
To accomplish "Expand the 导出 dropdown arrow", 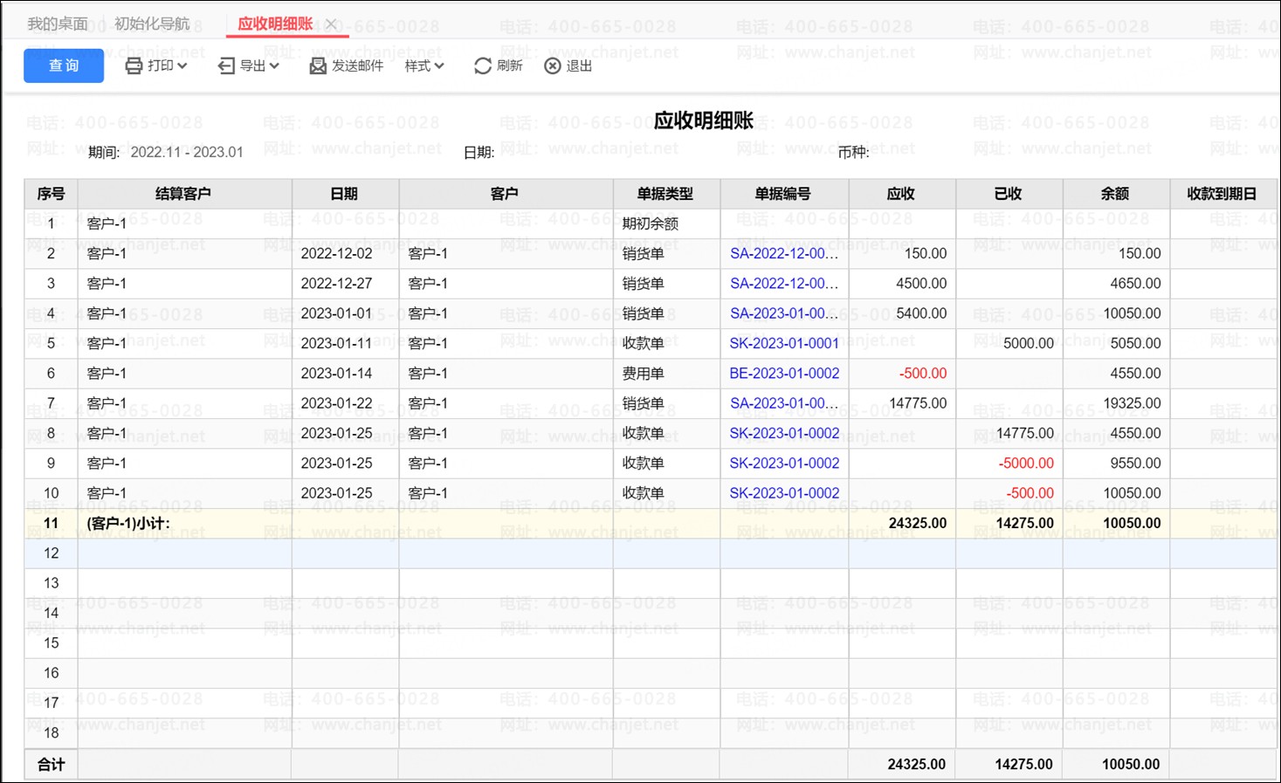I will tap(274, 65).
